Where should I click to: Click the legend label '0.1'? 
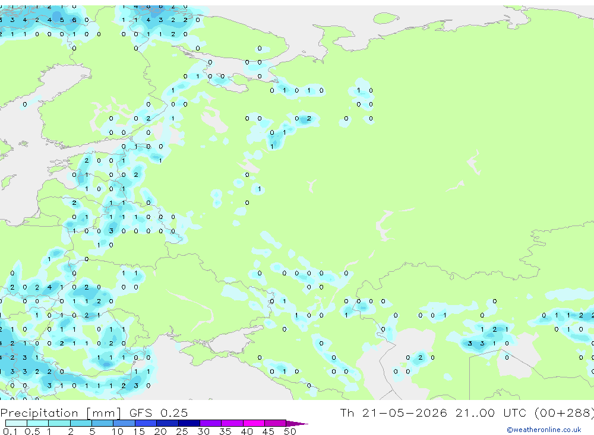[10, 431]
